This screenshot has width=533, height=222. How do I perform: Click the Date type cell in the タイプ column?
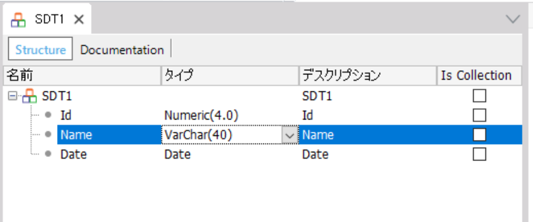tap(177, 155)
